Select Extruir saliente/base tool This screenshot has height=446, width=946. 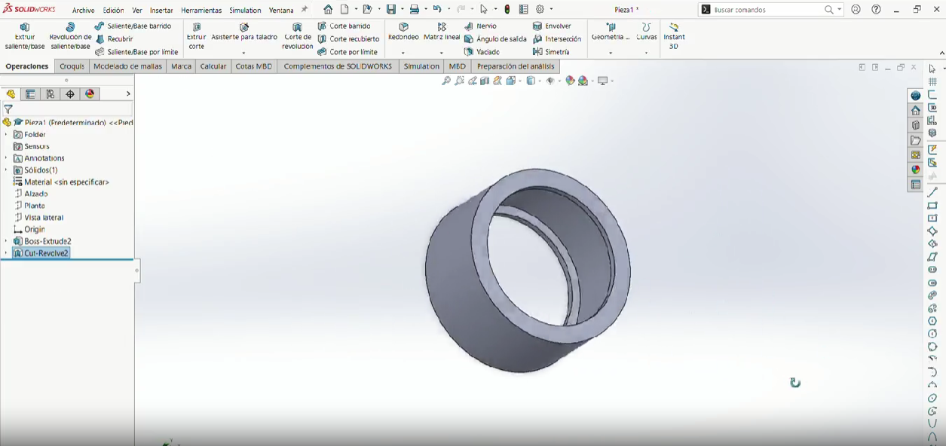(x=25, y=36)
